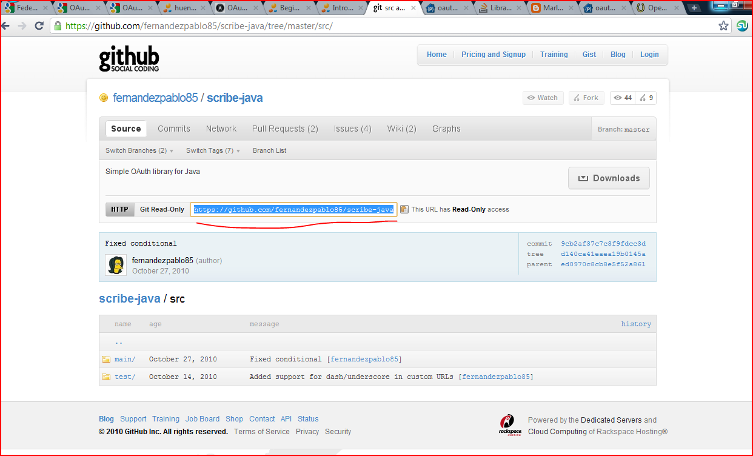Click the fernandezpablo85 author avatar

point(116,265)
